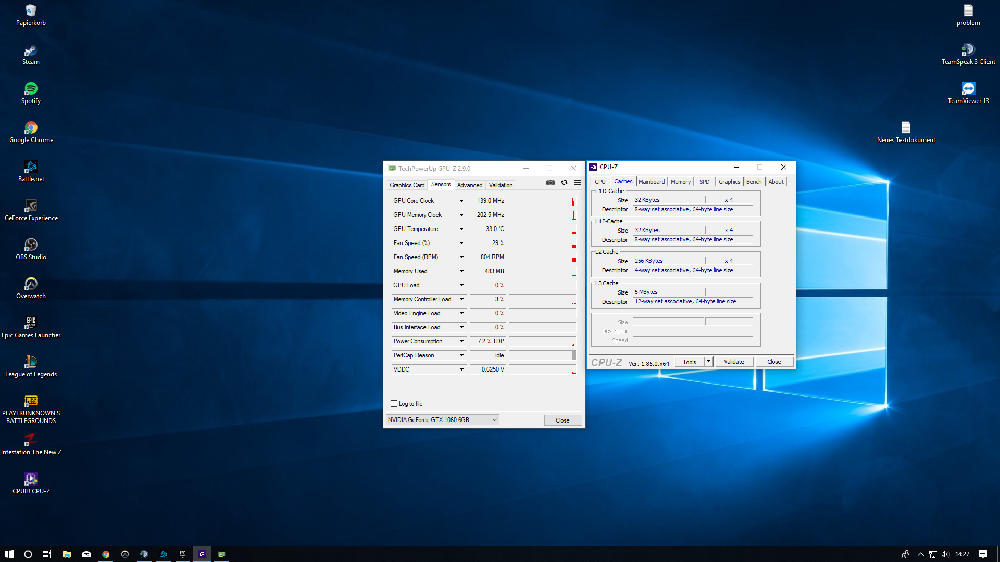Switch to the Mainboard tab in CPU-Z
The image size is (1000, 562).
pos(651,182)
